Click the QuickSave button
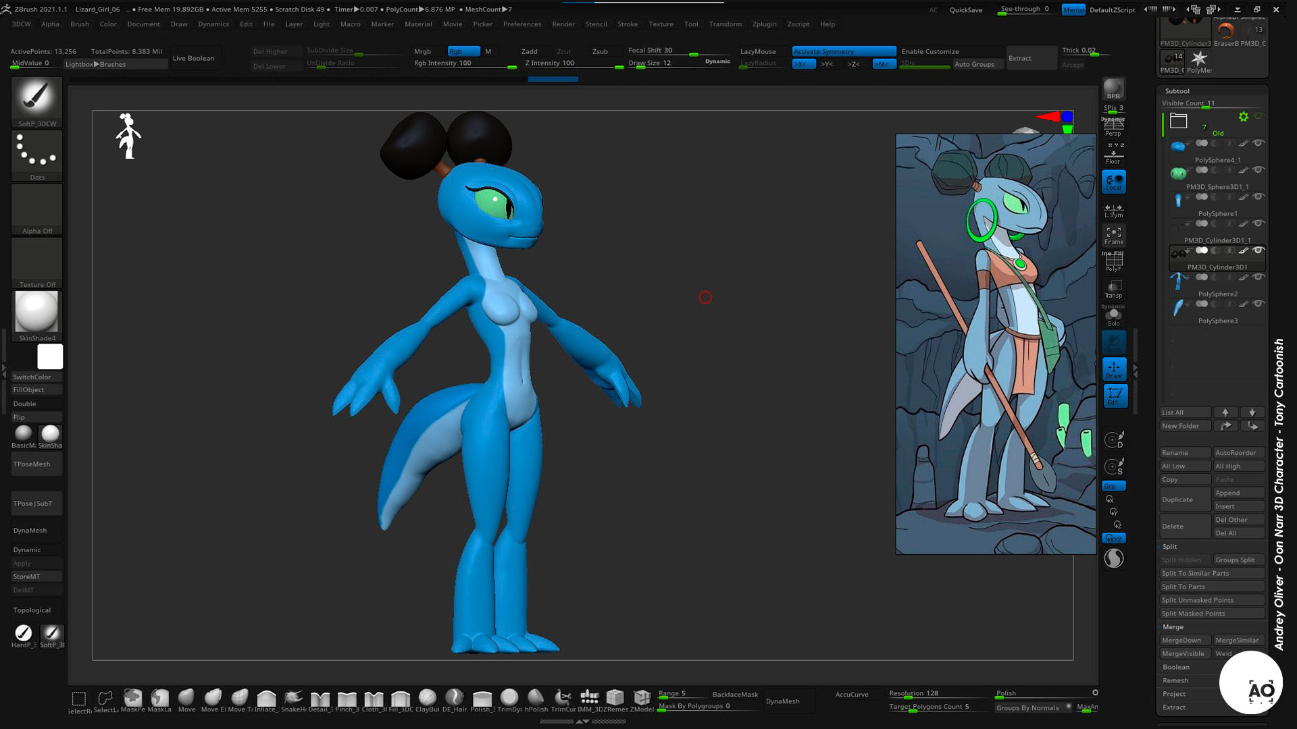The height and width of the screenshot is (729, 1297). (x=966, y=10)
